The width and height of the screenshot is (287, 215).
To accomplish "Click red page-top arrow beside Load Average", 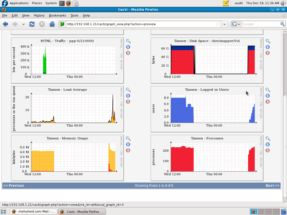I will [128, 102].
